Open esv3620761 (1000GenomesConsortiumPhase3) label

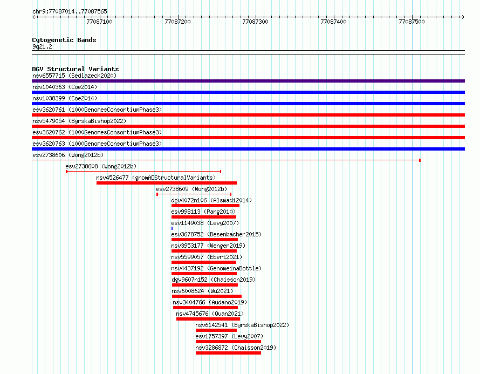pyautogui.click(x=97, y=110)
